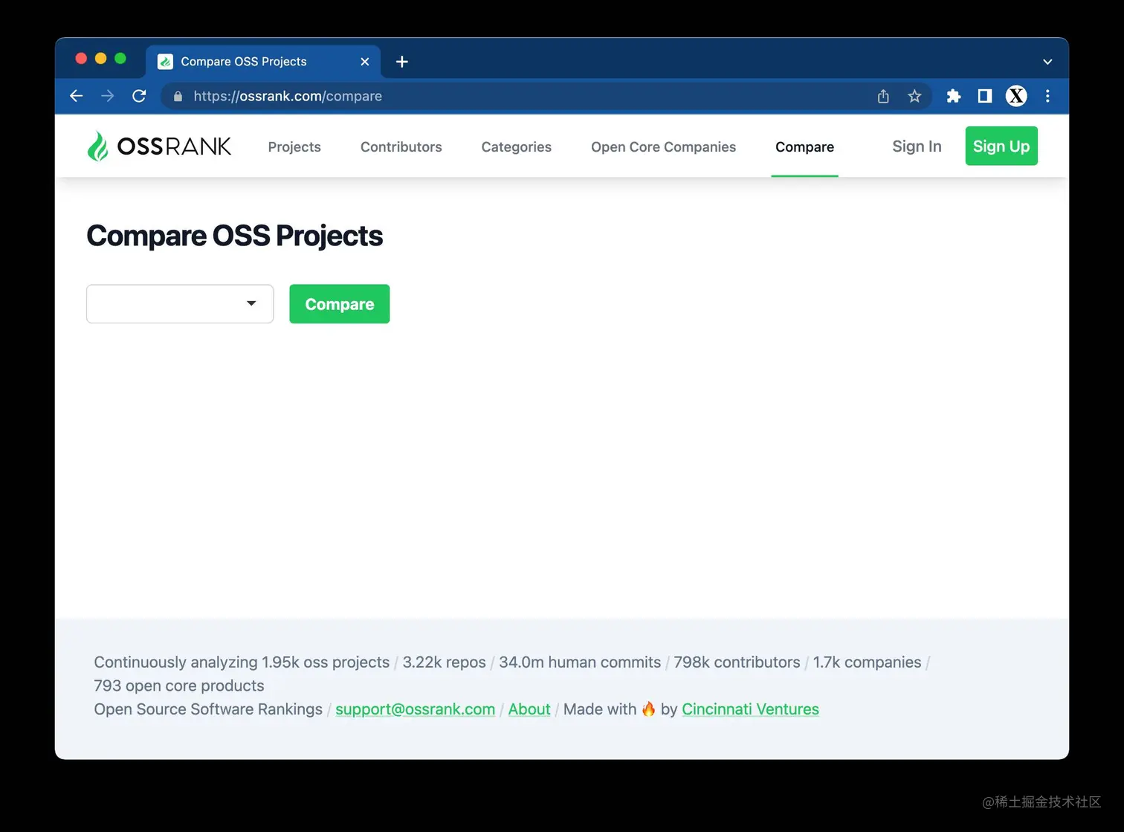The height and width of the screenshot is (832, 1124).
Task: Click the forward navigation arrow
Action: (107, 96)
